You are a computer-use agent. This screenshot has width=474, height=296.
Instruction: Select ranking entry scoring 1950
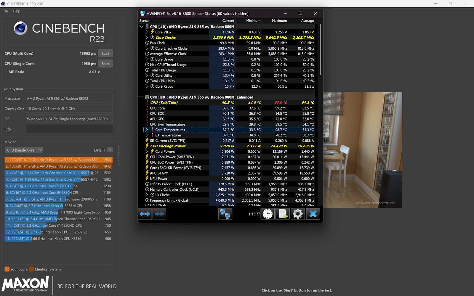[x=58, y=160]
